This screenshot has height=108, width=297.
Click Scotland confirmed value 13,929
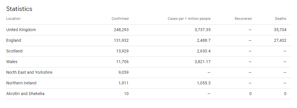pos(122,51)
